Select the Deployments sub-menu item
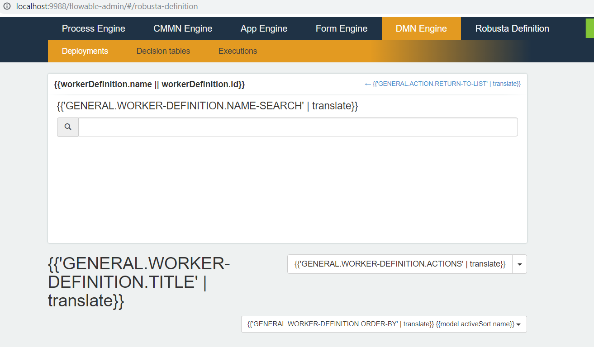The image size is (594, 347). (85, 51)
